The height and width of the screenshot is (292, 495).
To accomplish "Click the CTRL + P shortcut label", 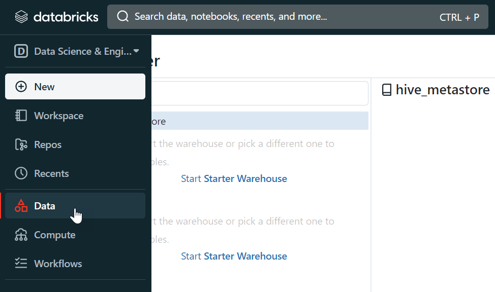I will pos(460,17).
